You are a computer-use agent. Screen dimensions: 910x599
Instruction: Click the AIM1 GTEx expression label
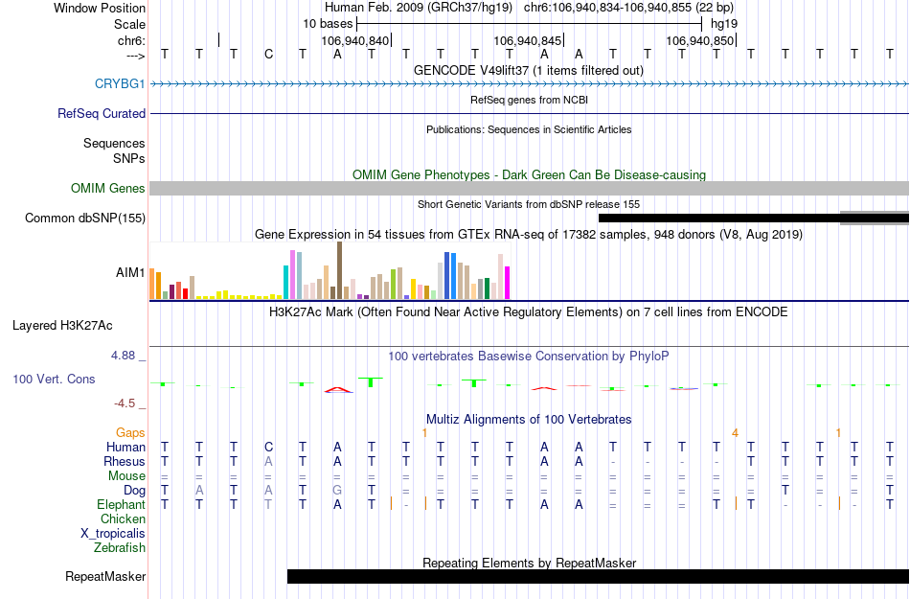130,272
